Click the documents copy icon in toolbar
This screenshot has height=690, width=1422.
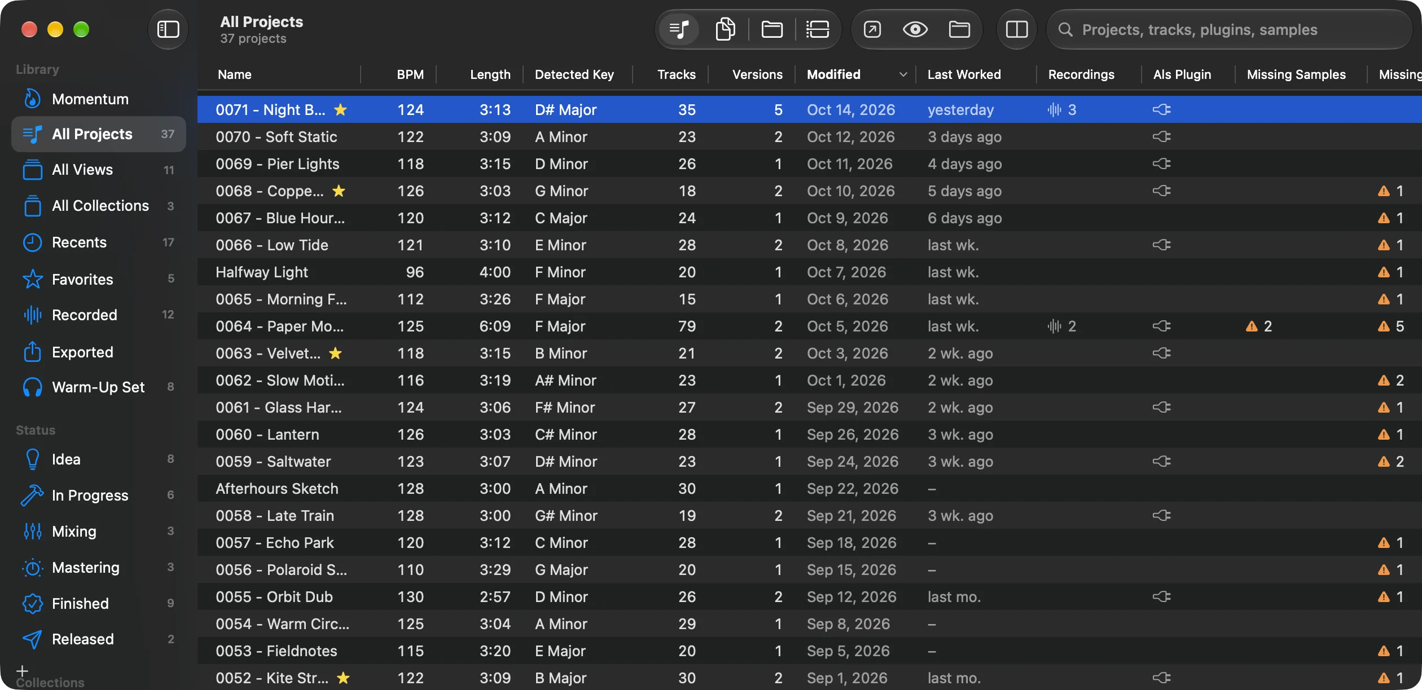pos(725,29)
